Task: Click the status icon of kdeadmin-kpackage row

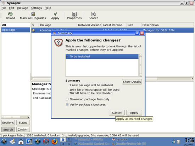Action: 33,30
